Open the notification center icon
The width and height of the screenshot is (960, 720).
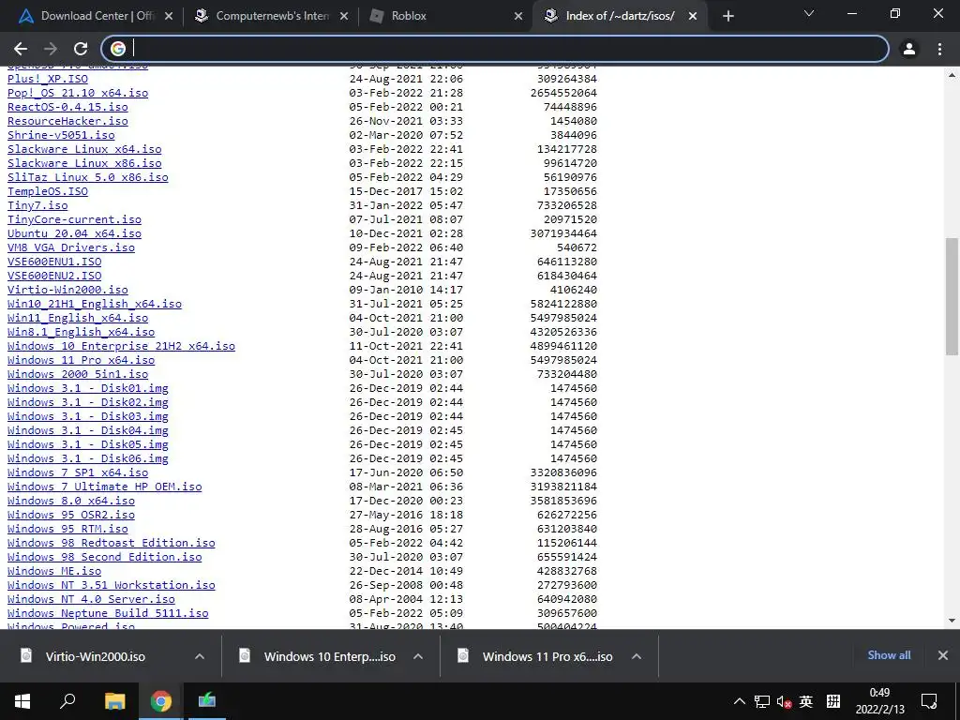(x=929, y=701)
